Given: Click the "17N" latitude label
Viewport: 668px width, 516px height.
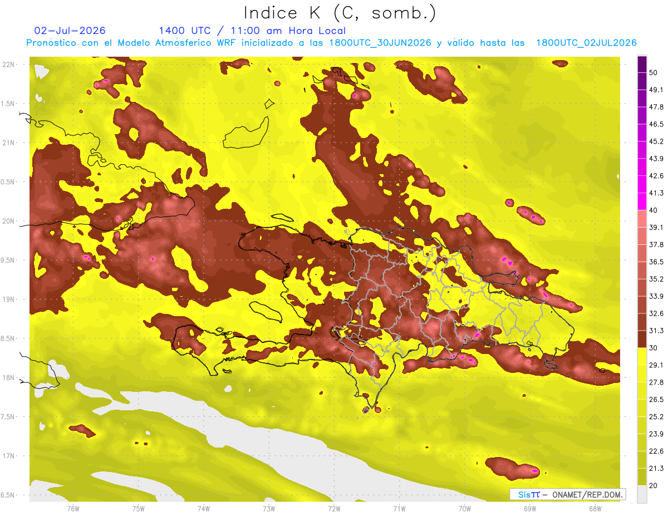Looking at the screenshot, I should click(8, 456).
